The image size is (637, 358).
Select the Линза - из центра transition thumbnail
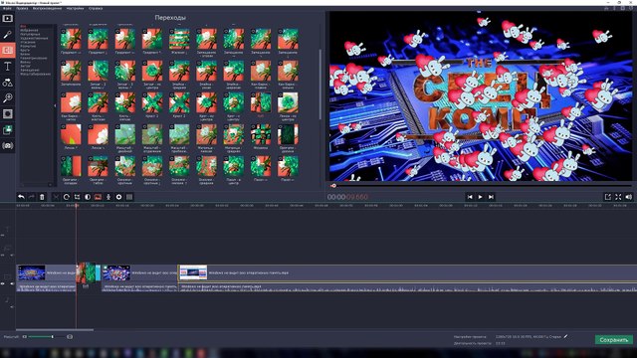click(288, 102)
